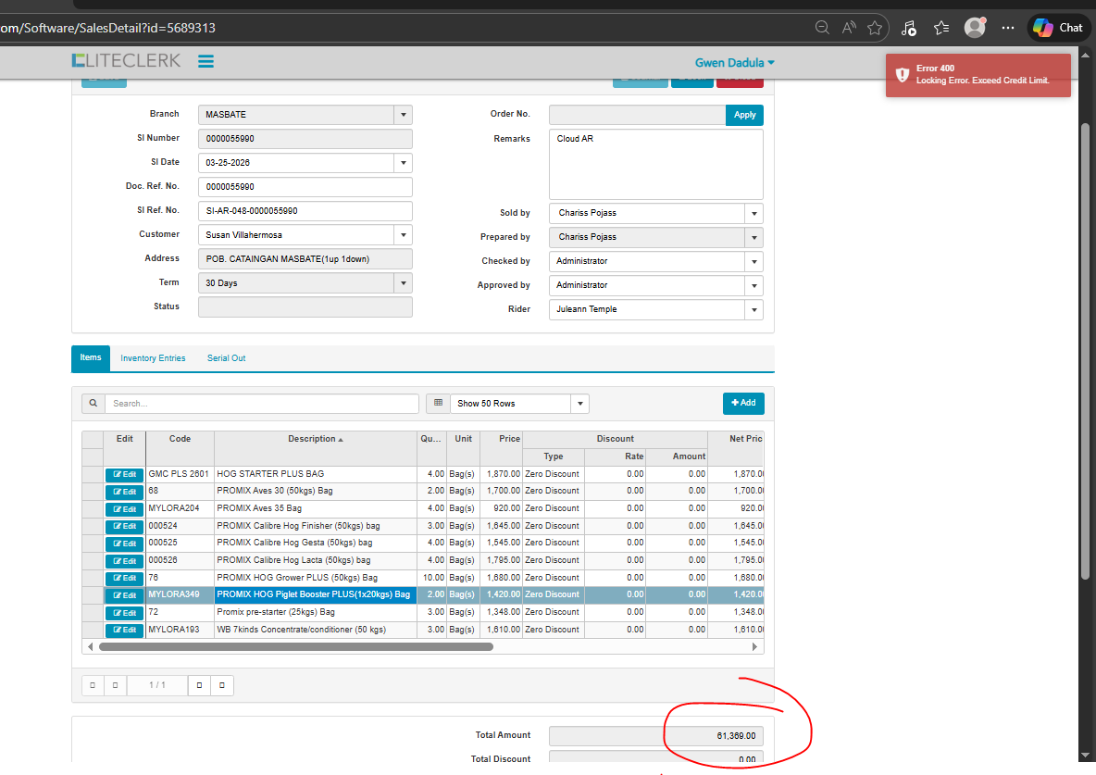Expand the Branch dropdown showing MASBATE
This screenshot has width=1096, height=775.
click(x=403, y=115)
